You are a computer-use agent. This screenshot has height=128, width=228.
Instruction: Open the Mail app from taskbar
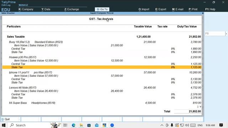pos(97,125)
